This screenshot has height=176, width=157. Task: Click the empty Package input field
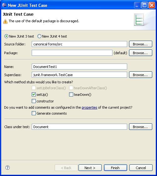(x=72, y=53)
